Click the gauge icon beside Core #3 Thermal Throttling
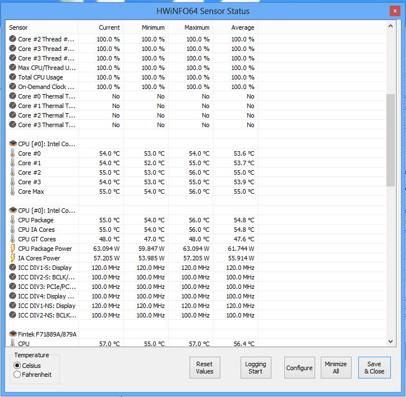 [12, 124]
